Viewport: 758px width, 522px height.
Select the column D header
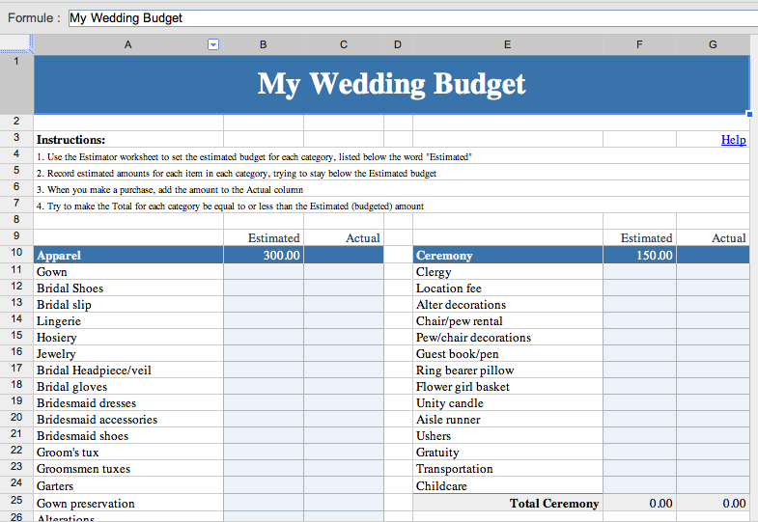click(x=398, y=44)
